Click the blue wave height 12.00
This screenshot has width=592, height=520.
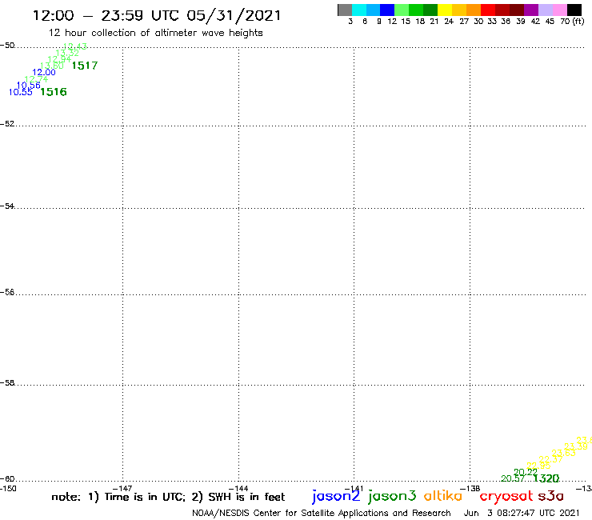[44, 72]
